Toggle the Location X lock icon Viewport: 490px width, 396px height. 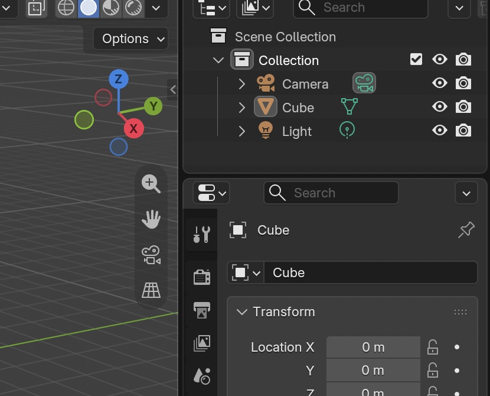(x=433, y=347)
